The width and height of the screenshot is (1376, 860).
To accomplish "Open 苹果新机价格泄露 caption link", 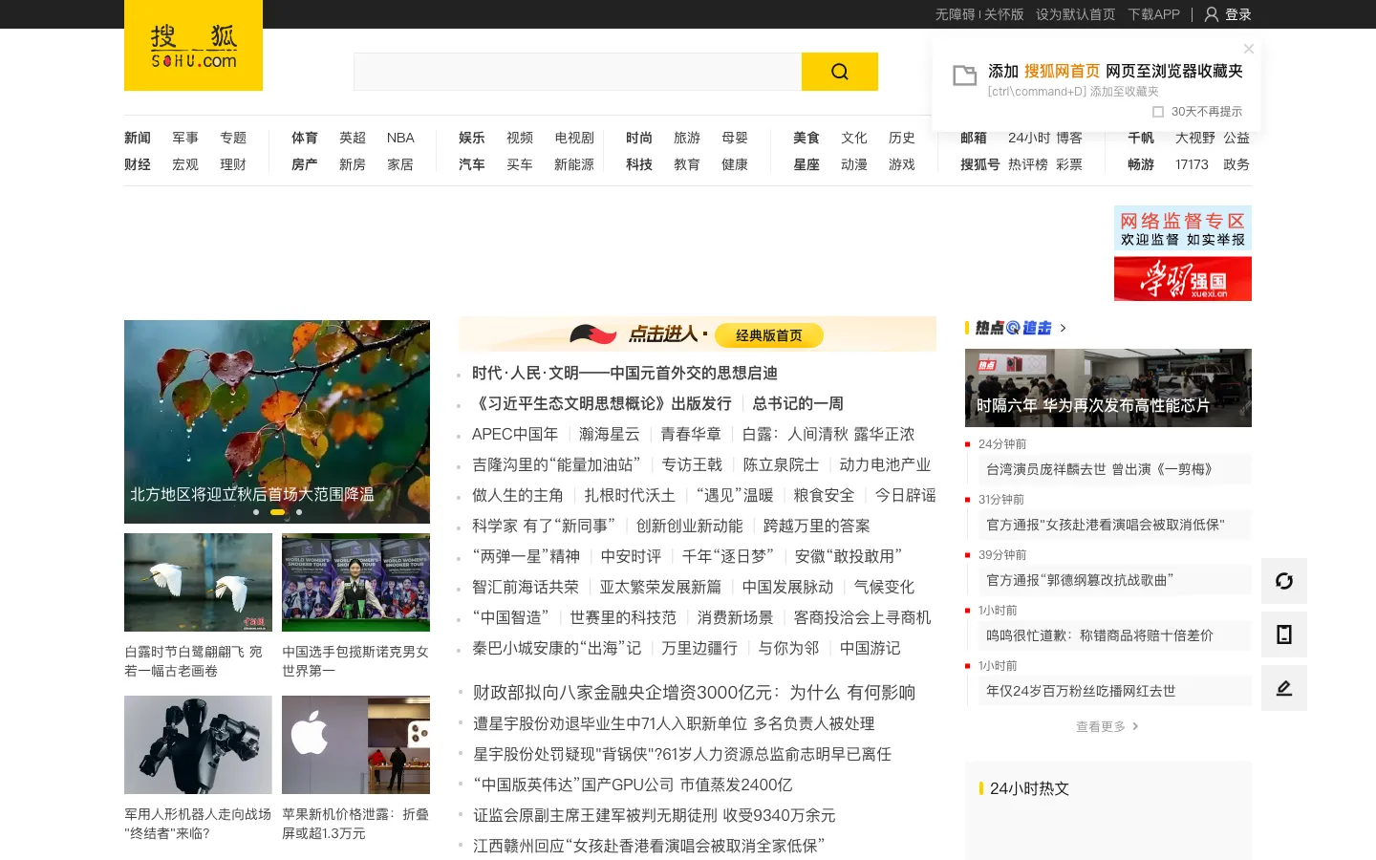I will point(355,824).
